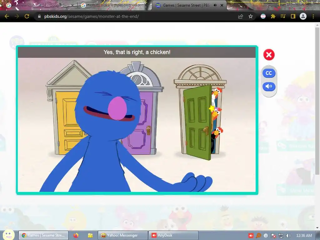Click the yellow star by the middle chicken
Image resolution: width=320 pixels, height=240 pixels.
tap(212, 108)
